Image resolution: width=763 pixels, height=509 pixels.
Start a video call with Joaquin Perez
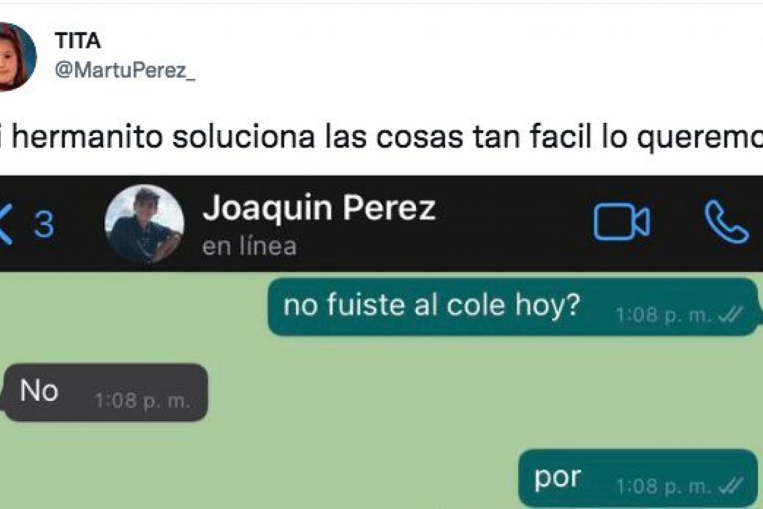[621, 223]
